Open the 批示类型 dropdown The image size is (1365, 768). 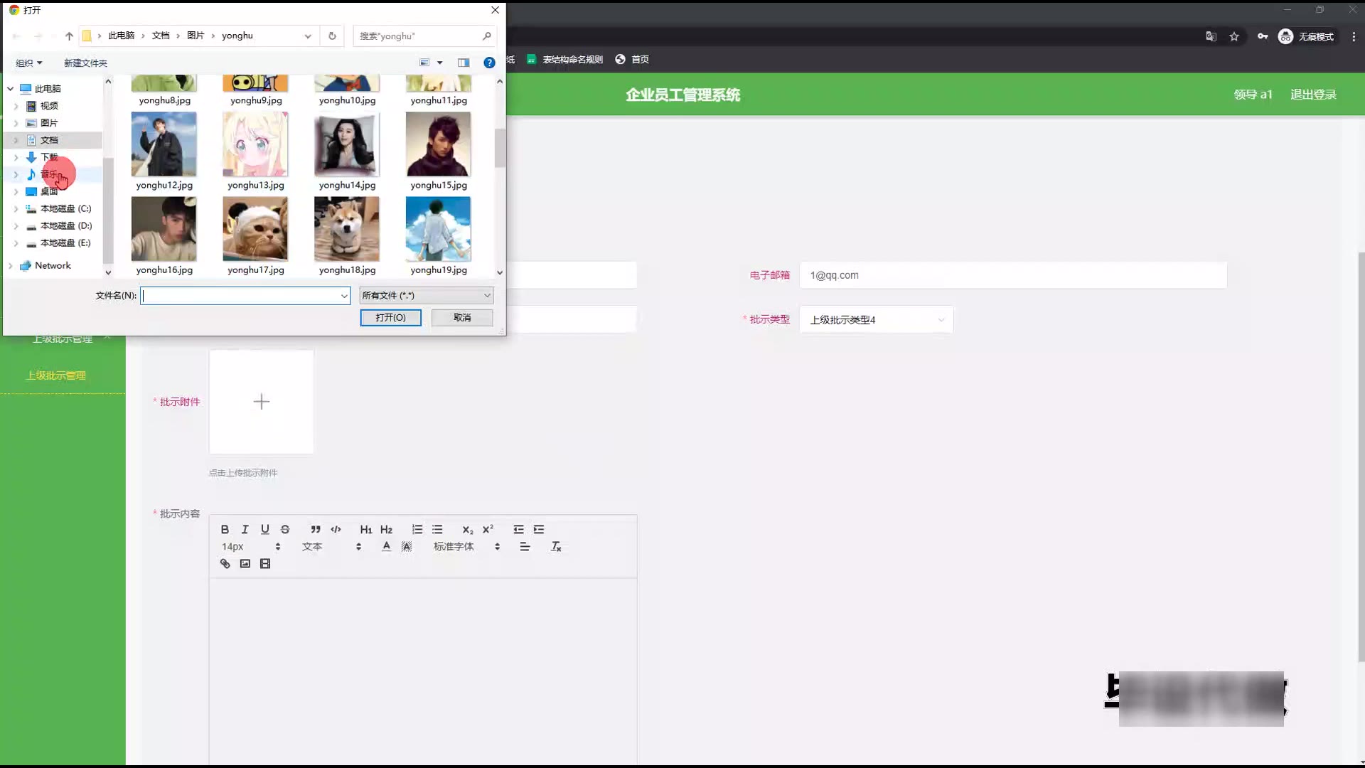(876, 319)
